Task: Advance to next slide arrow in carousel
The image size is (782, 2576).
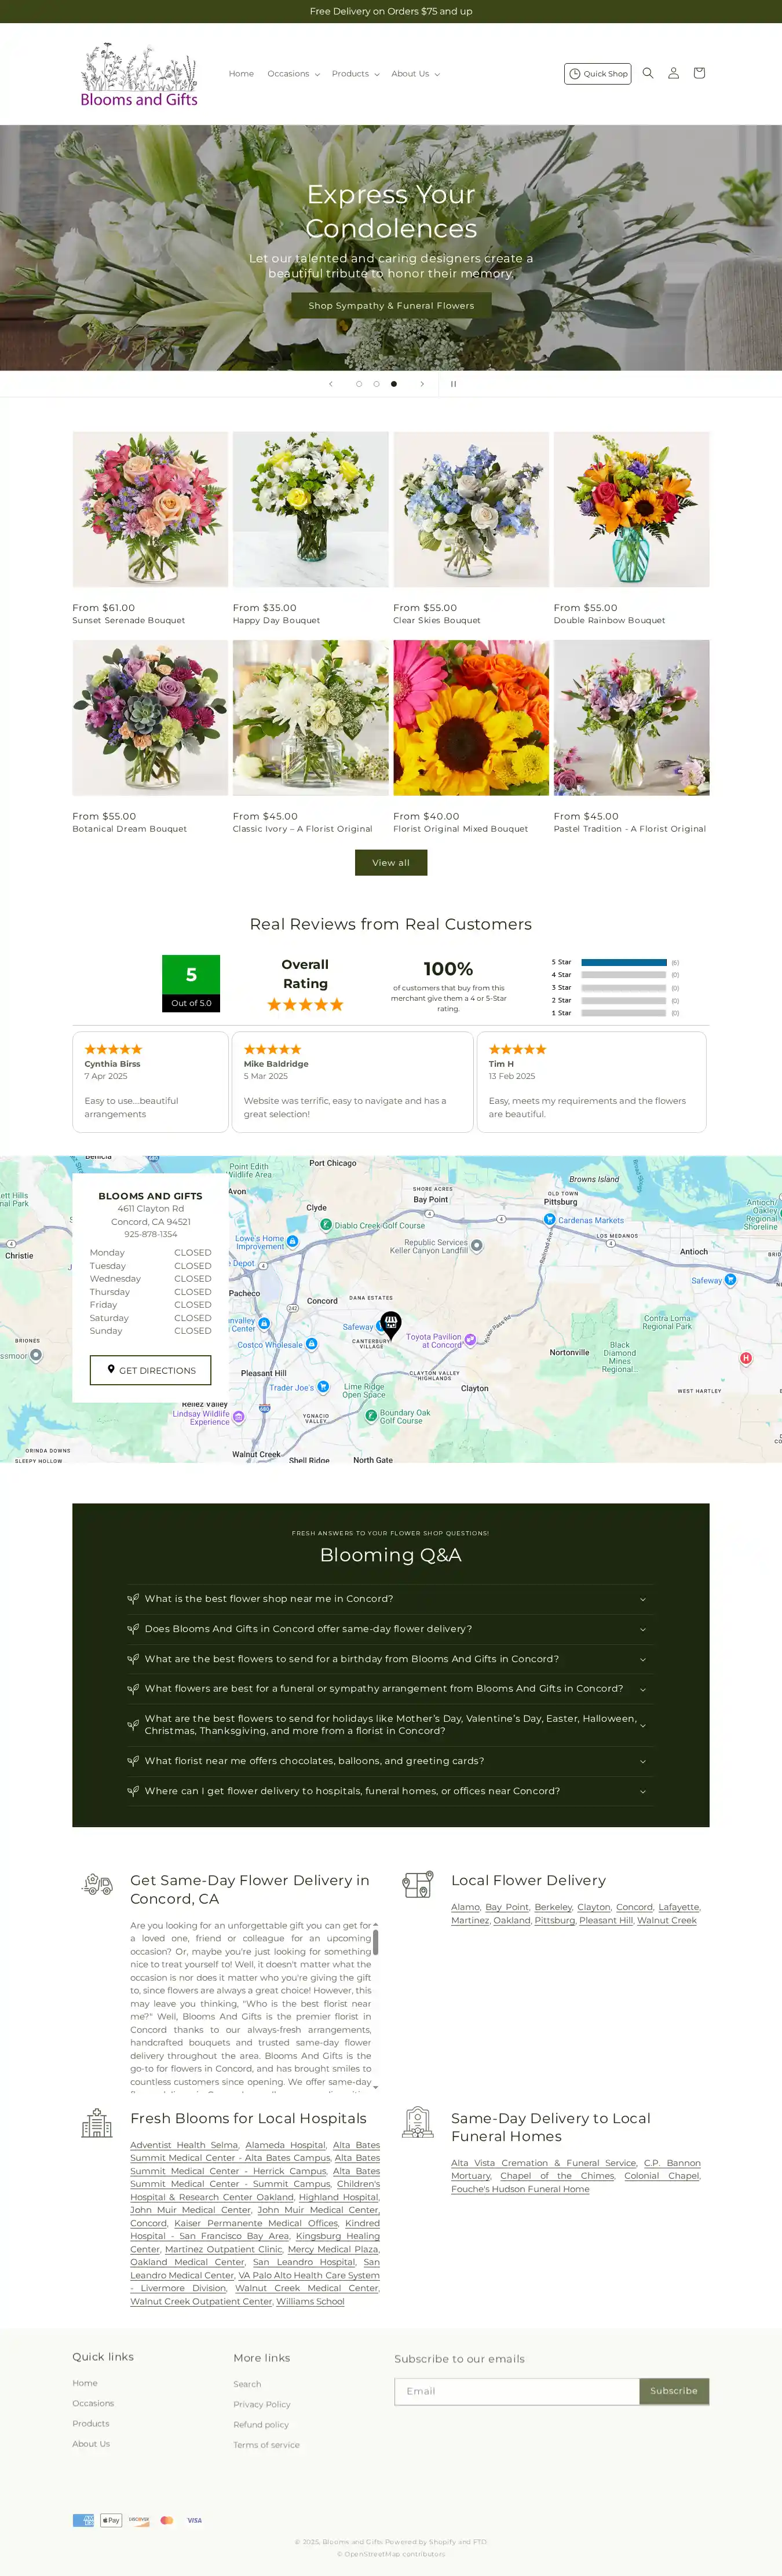Action: 422,384
